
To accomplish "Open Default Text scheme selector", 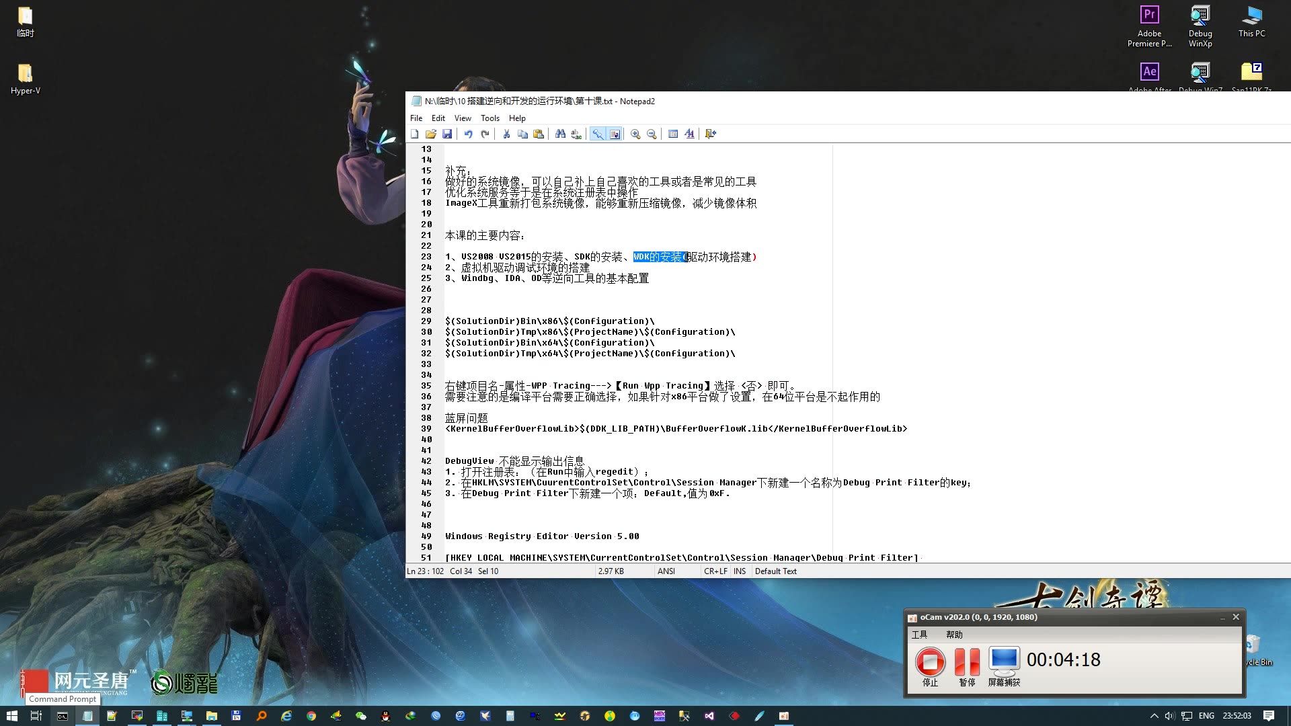I will (775, 571).
